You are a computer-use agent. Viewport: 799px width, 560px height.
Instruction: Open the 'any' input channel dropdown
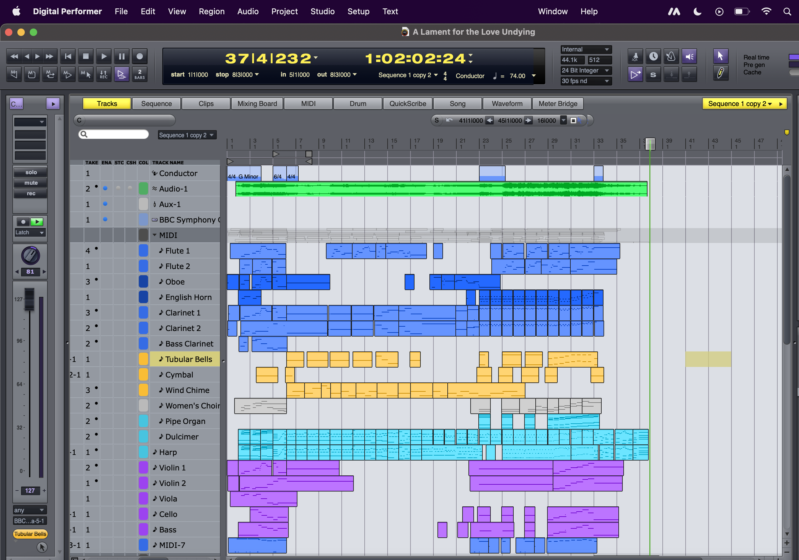coord(30,510)
